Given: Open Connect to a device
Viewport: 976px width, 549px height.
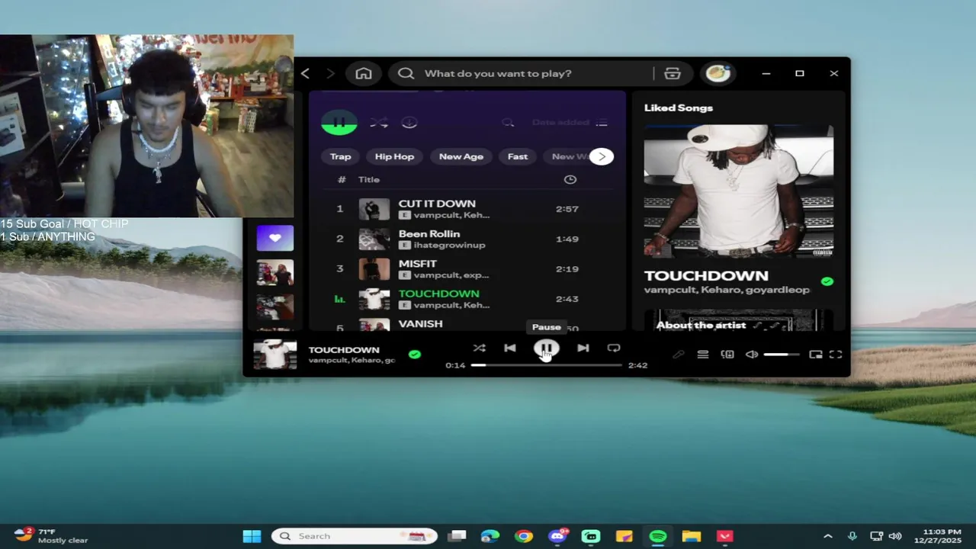Looking at the screenshot, I should point(727,355).
